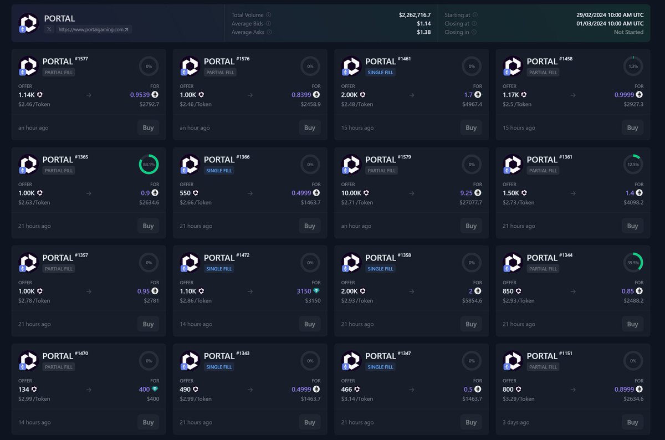Click the 12.5% progress ring on #1361
The height and width of the screenshot is (440, 665).
(633, 164)
